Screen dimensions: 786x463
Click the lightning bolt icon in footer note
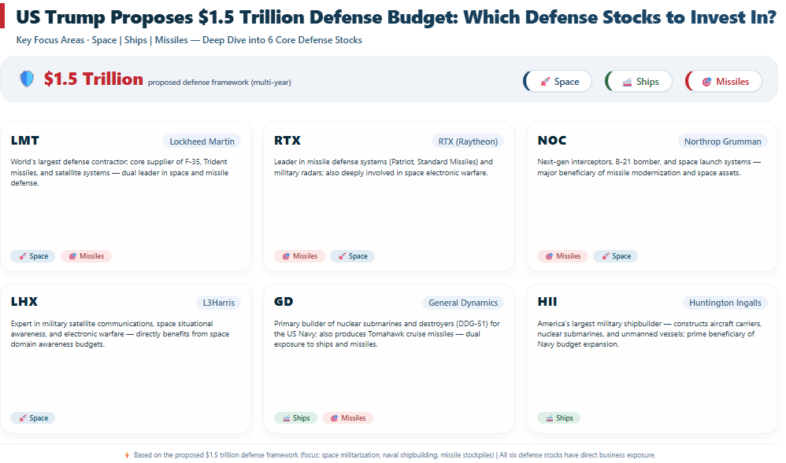pos(128,455)
